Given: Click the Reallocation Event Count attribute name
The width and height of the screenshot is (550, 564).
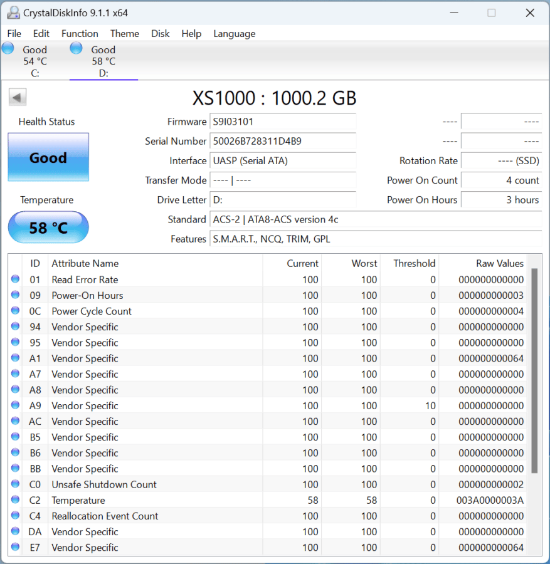Looking at the screenshot, I should [105, 516].
